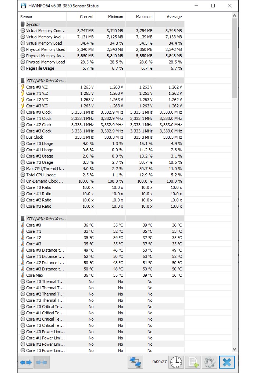The image size is (256, 373).
Task: Click the shrink columns arrows button
Action: [x=42, y=362]
